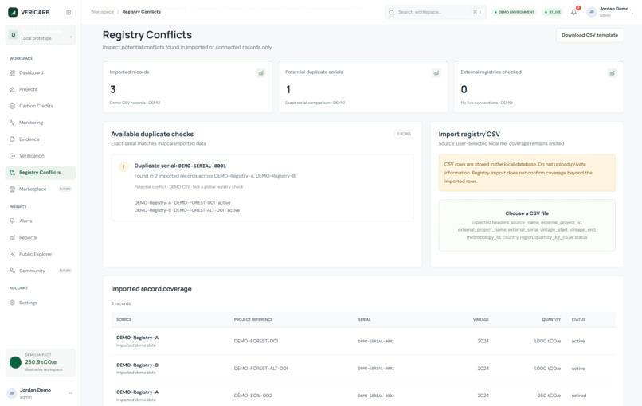Select the DEMO-SOIL-002 table cell
Image resolution: width=642 pixels, height=406 pixels.
point(252,396)
